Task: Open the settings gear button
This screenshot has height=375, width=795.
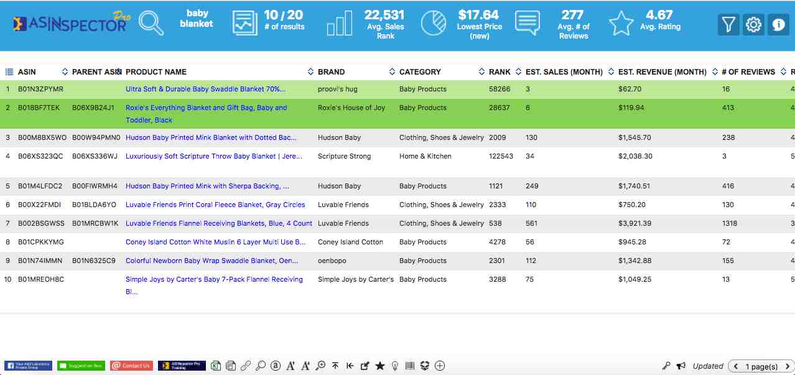Action: tap(753, 24)
